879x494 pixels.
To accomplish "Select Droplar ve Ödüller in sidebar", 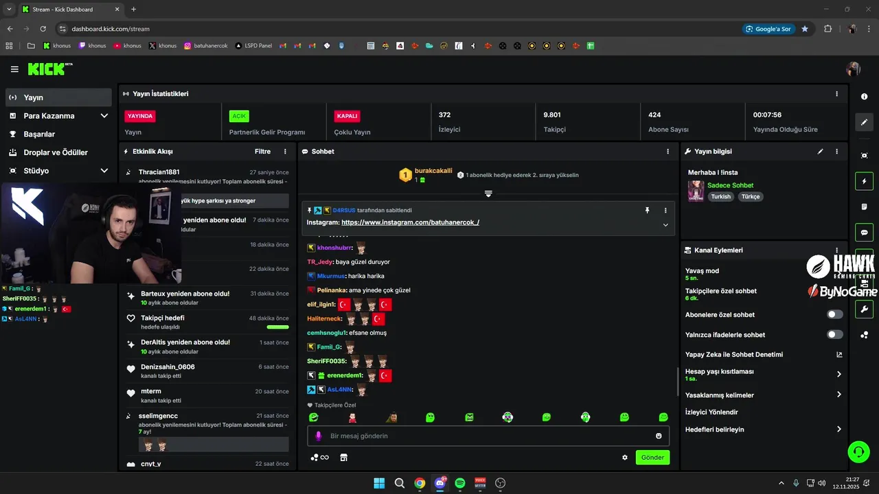I will pyautogui.click(x=58, y=152).
